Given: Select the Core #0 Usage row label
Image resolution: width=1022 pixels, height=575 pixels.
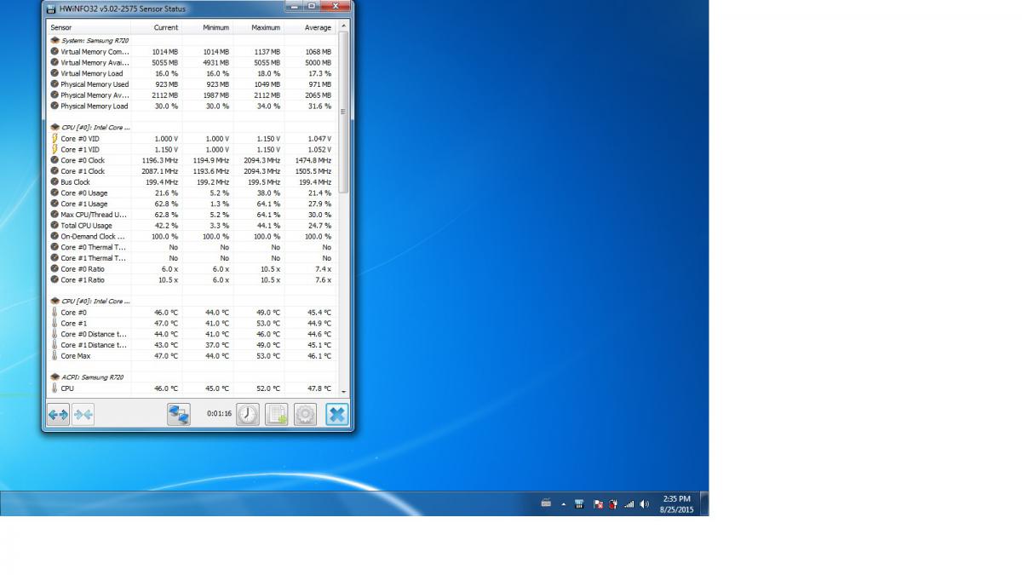Looking at the screenshot, I should coord(84,193).
